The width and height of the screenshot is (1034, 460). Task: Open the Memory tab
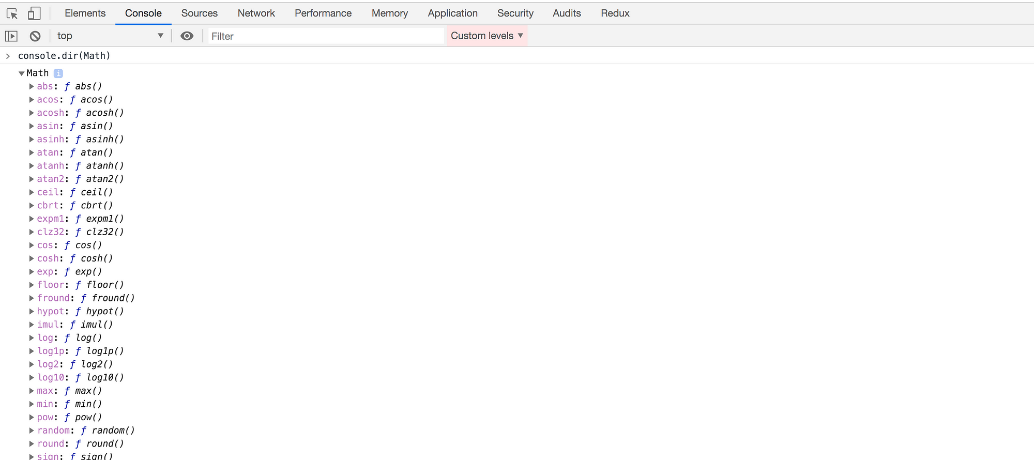tap(390, 13)
